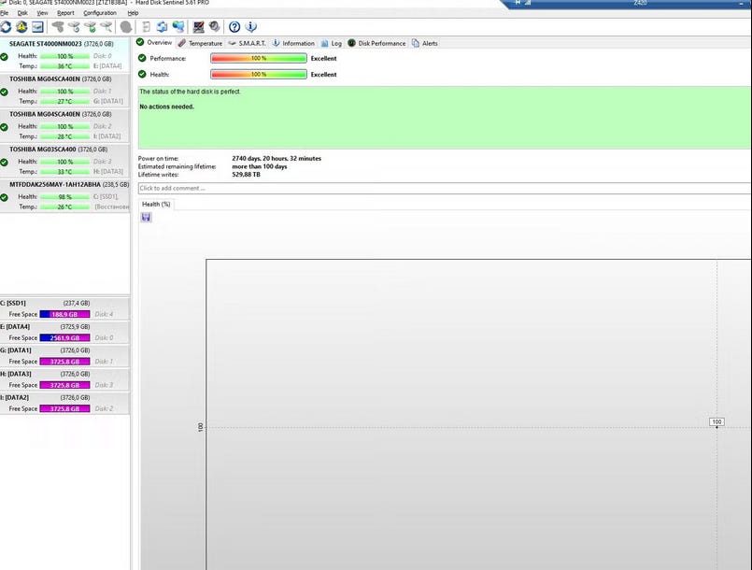Image resolution: width=752 pixels, height=570 pixels.
Task: Click the 'Click to add comment' field
Action: pos(444,188)
